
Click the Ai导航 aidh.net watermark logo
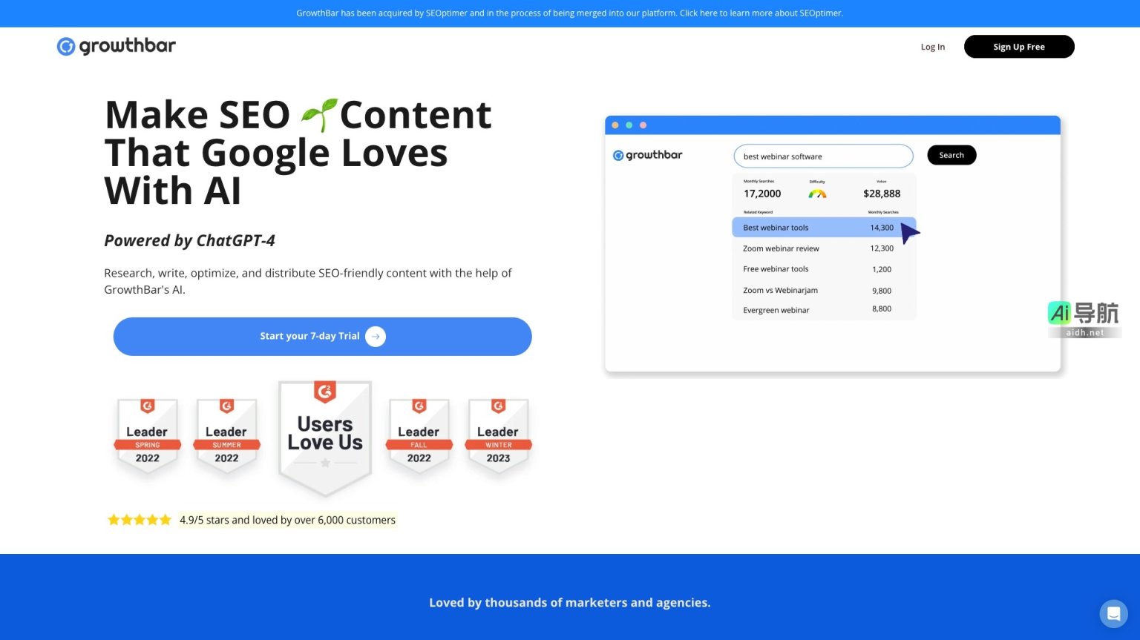[x=1084, y=319]
